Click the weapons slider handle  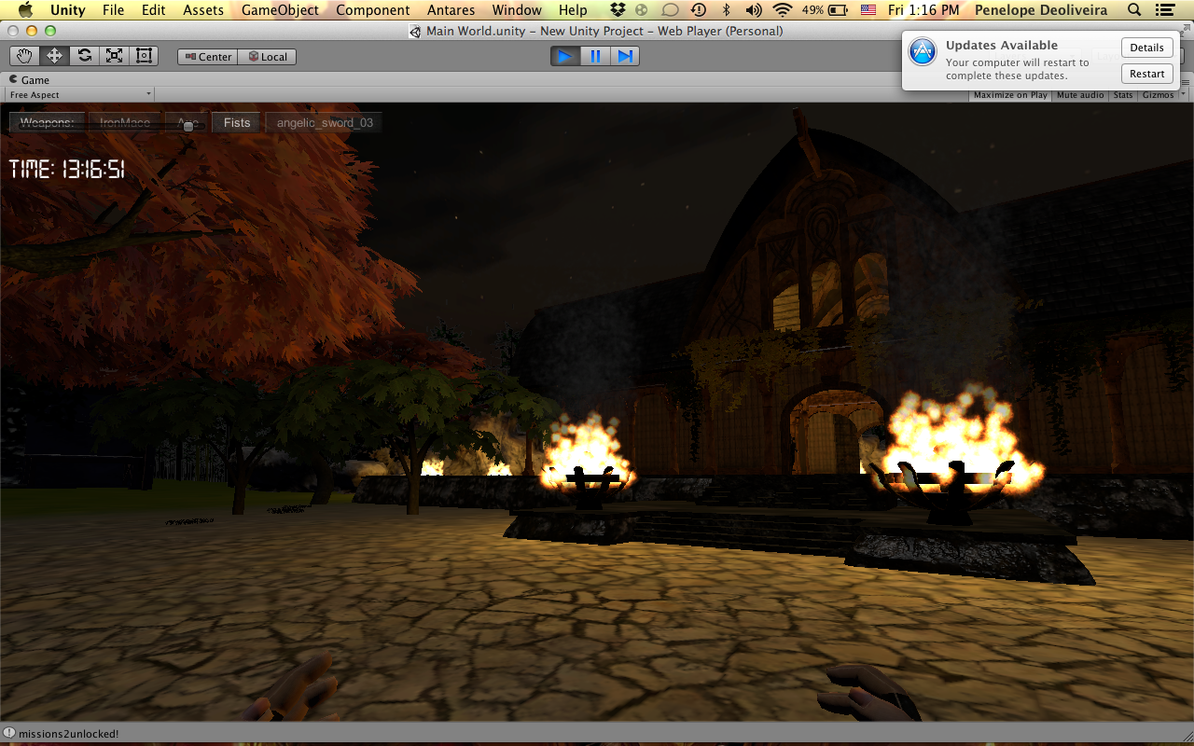pos(188,126)
